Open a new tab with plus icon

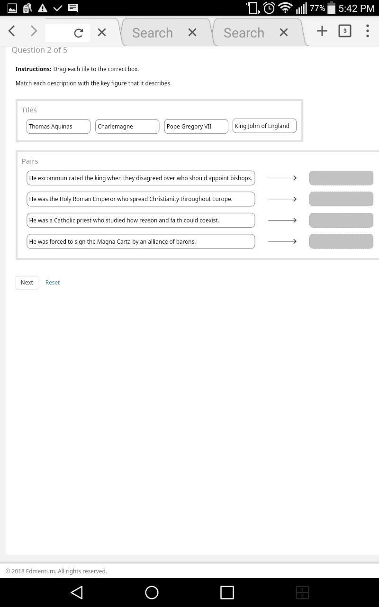point(322,31)
